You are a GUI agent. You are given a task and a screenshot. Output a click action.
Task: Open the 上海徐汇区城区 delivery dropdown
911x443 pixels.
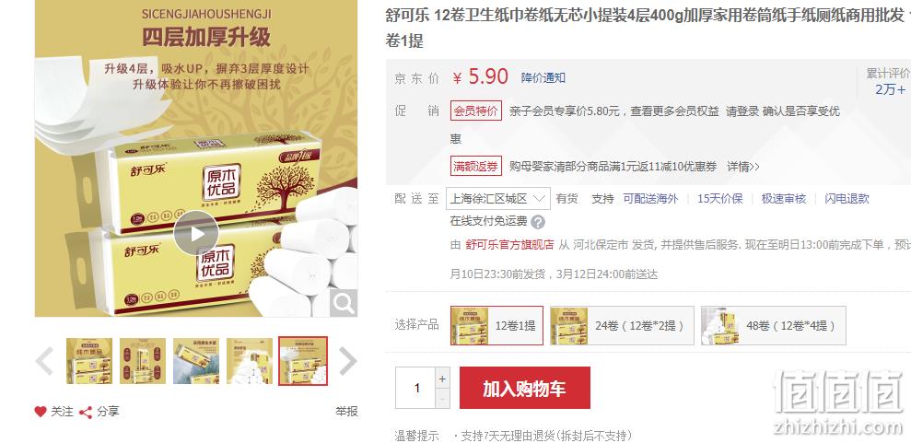(498, 199)
